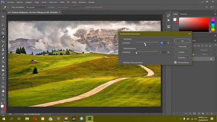The image size is (217, 122).
Task: Select the Move tool
Action: (x=3, y=17)
